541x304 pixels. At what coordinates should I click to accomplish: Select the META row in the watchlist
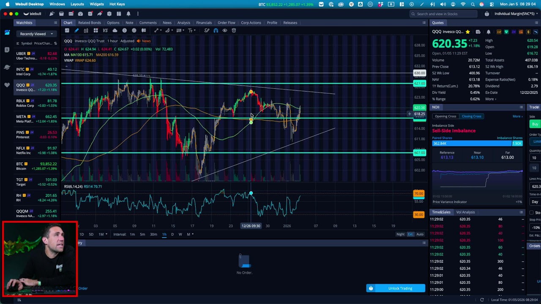[36, 119]
